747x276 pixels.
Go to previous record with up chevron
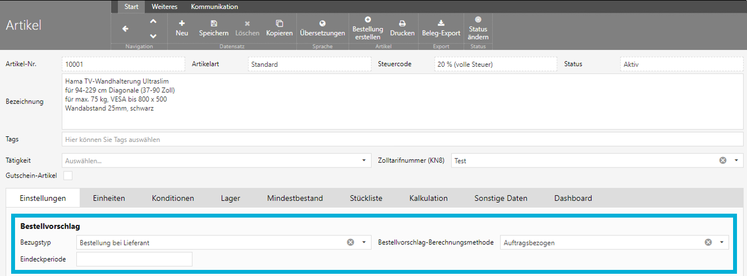153,21
